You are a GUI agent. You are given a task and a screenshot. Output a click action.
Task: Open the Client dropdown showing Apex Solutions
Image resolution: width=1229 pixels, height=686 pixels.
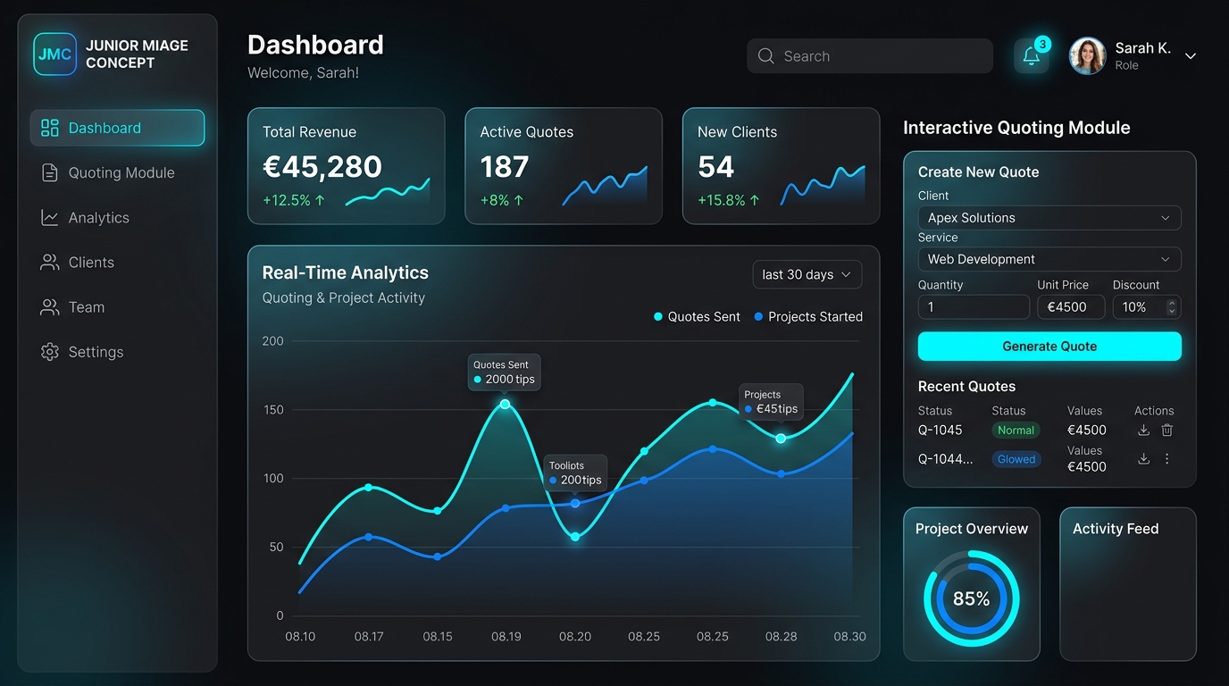1049,218
